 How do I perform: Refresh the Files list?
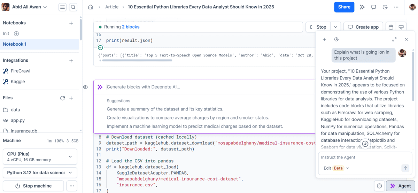[62, 98]
